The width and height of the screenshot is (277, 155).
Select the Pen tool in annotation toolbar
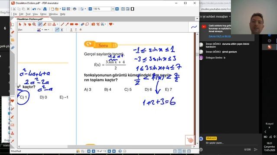[40, 24]
